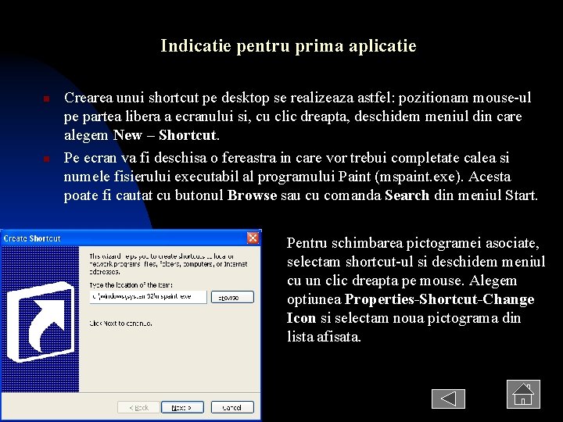Click Next in Create Shortcut wizard
Screen dimensions: 563x422
coord(182,407)
